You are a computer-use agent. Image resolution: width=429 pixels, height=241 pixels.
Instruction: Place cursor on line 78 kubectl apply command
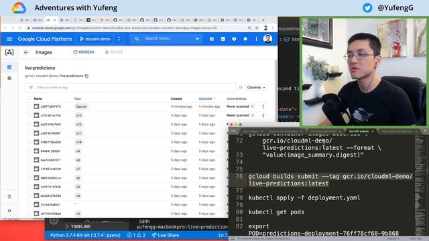tap(304, 198)
